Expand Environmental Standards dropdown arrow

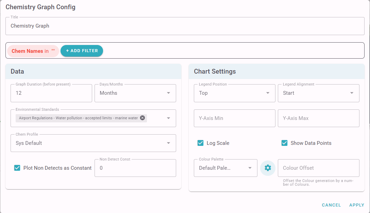[x=168, y=118]
